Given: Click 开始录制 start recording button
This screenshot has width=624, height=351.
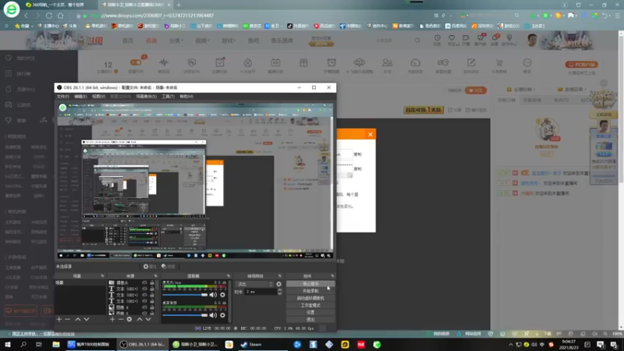Looking at the screenshot, I should [310, 291].
